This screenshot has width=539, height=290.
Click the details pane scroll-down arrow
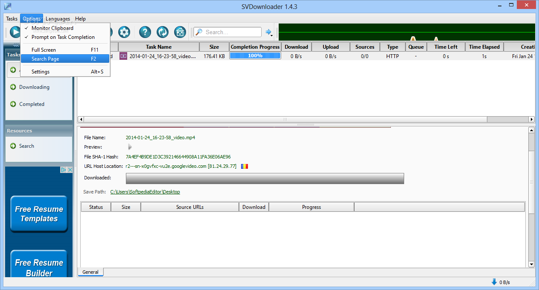(531, 264)
